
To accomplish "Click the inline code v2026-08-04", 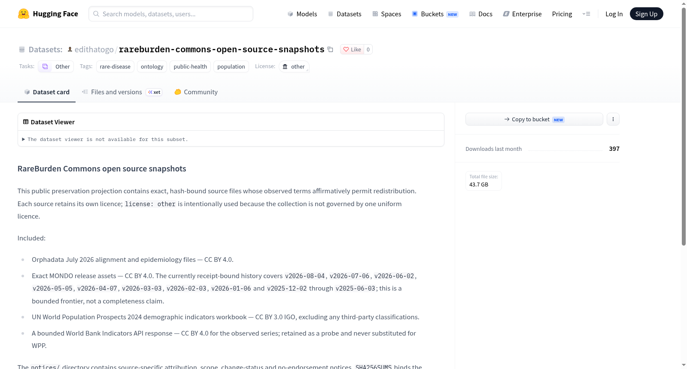I will tap(305, 276).
